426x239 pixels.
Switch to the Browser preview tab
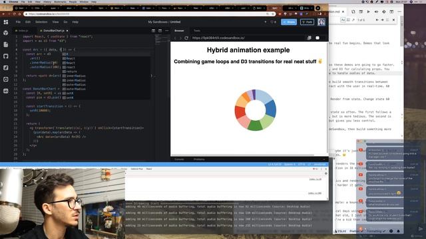[179, 31]
